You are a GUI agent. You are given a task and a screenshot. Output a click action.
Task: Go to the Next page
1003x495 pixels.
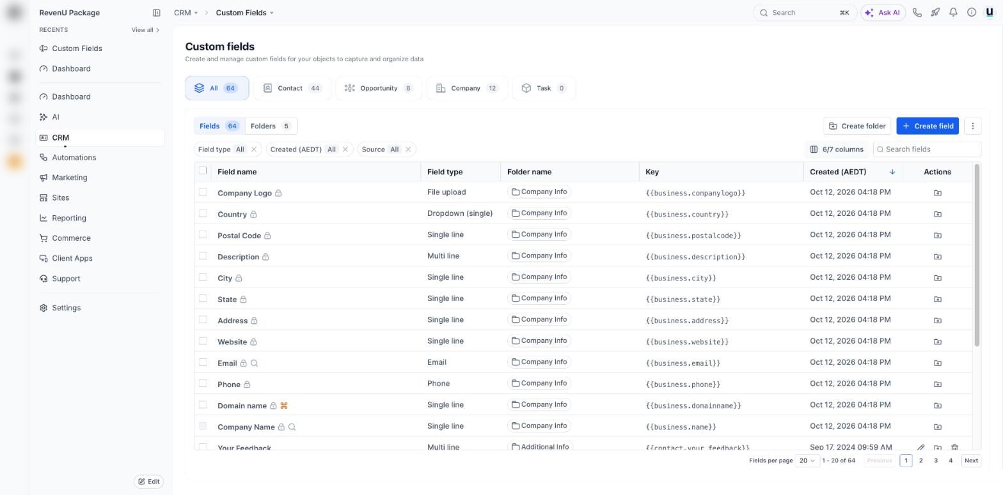pyautogui.click(x=971, y=461)
